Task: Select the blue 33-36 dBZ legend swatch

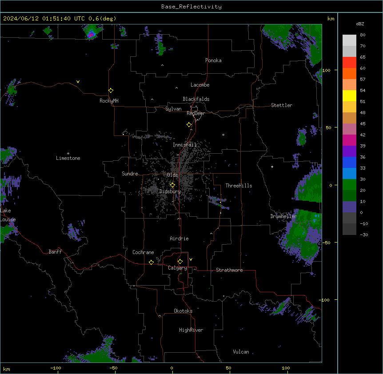Action: pos(349,162)
